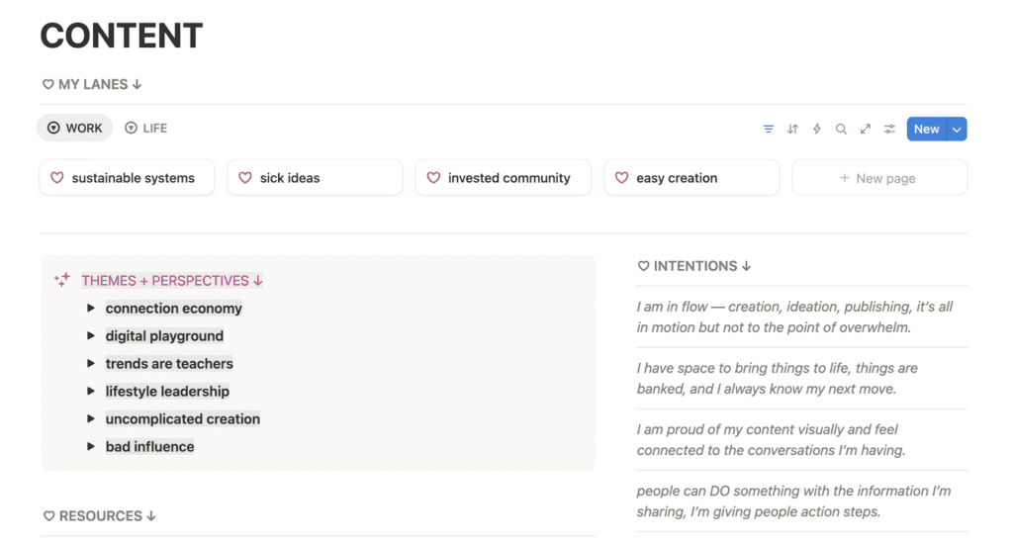Click the blue New button

pyautogui.click(x=926, y=129)
